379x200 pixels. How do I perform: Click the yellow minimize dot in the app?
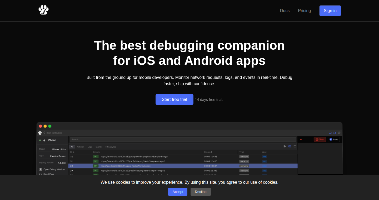pos(45,126)
